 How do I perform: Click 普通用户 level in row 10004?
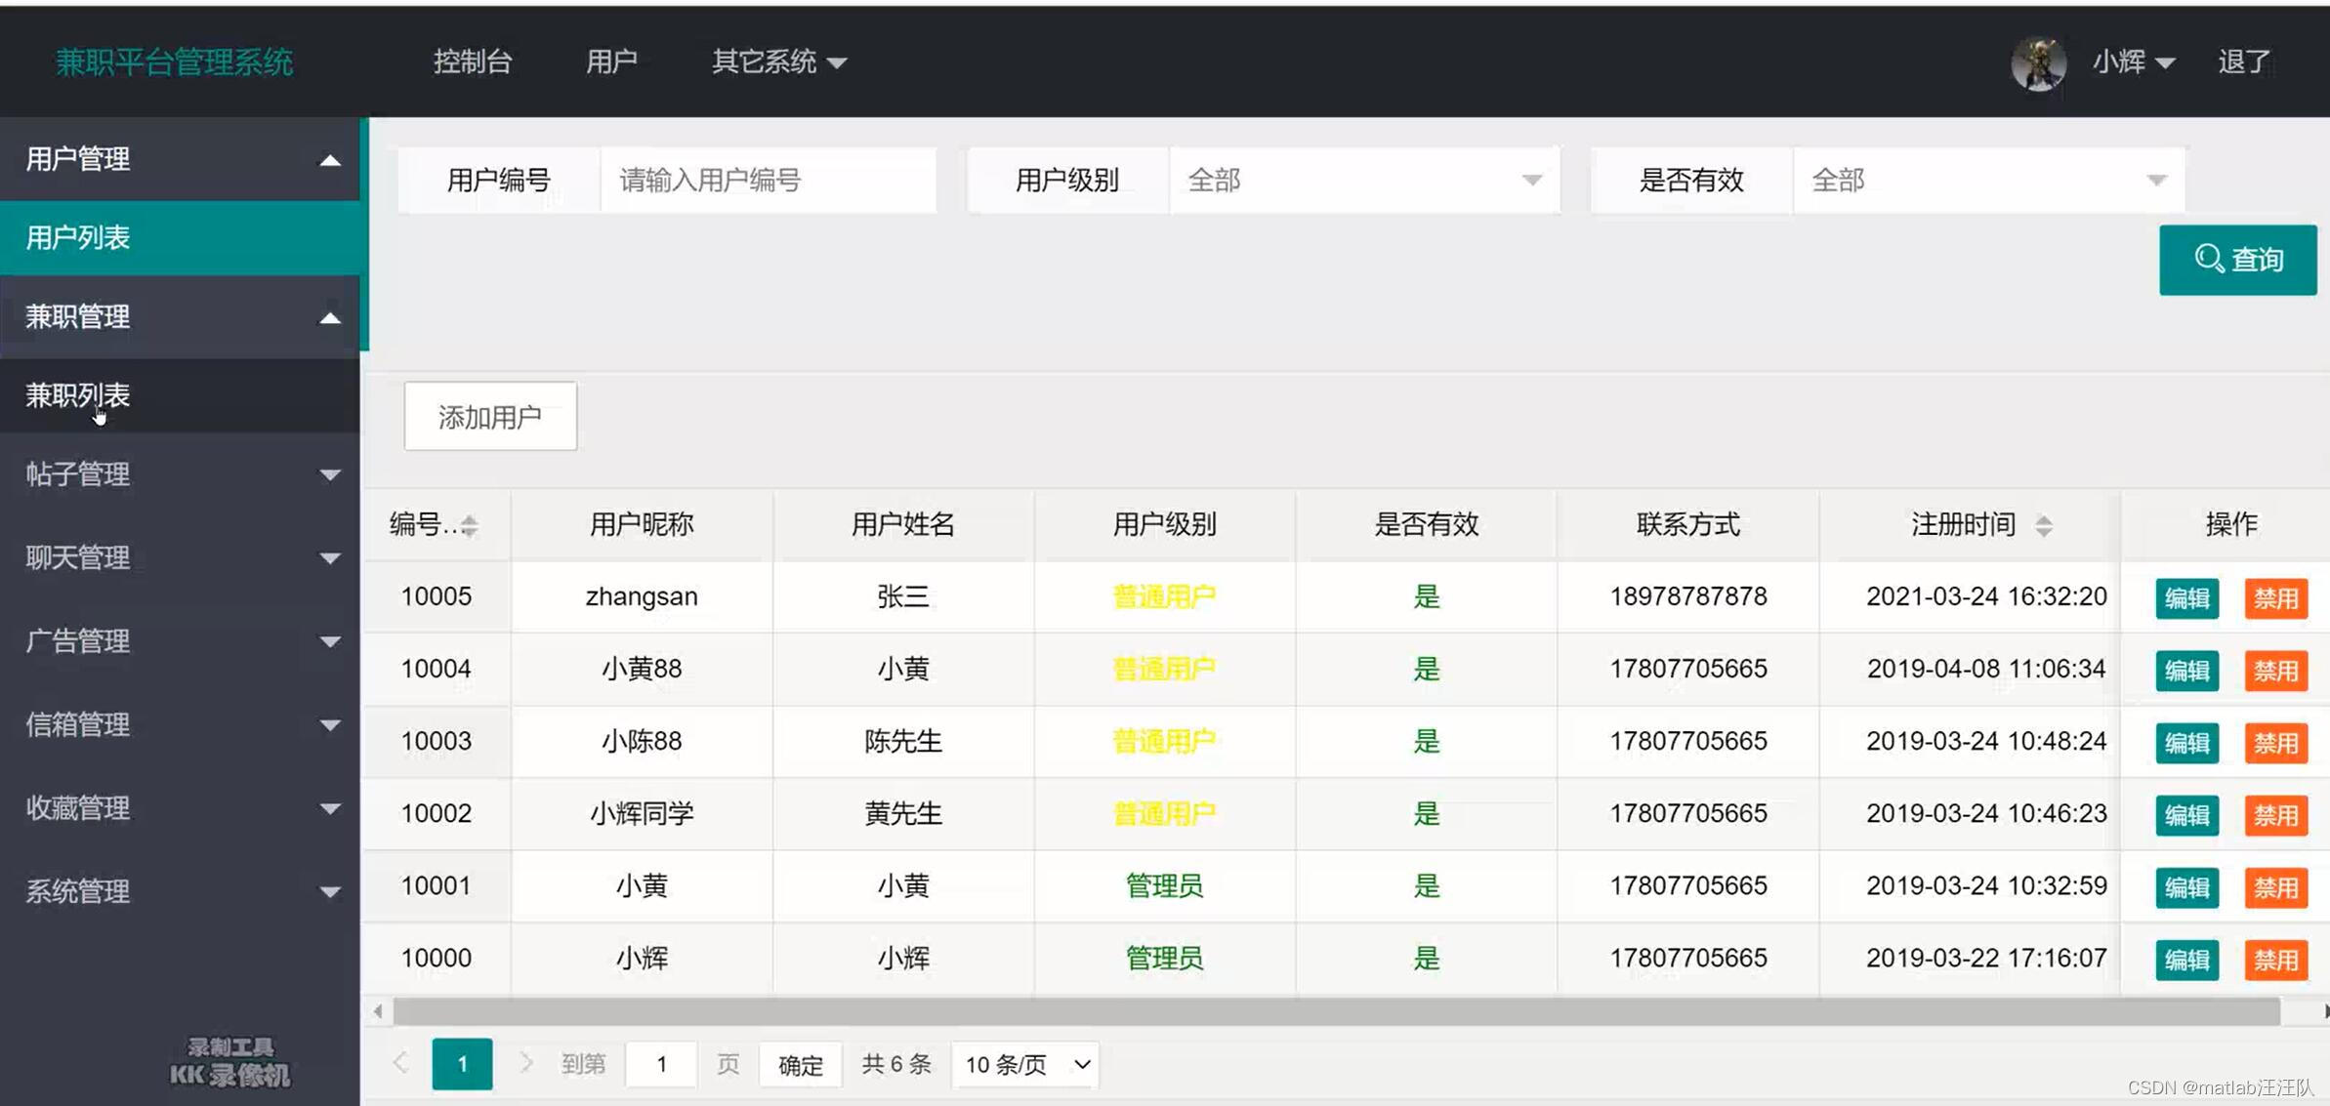coord(1164,670)
